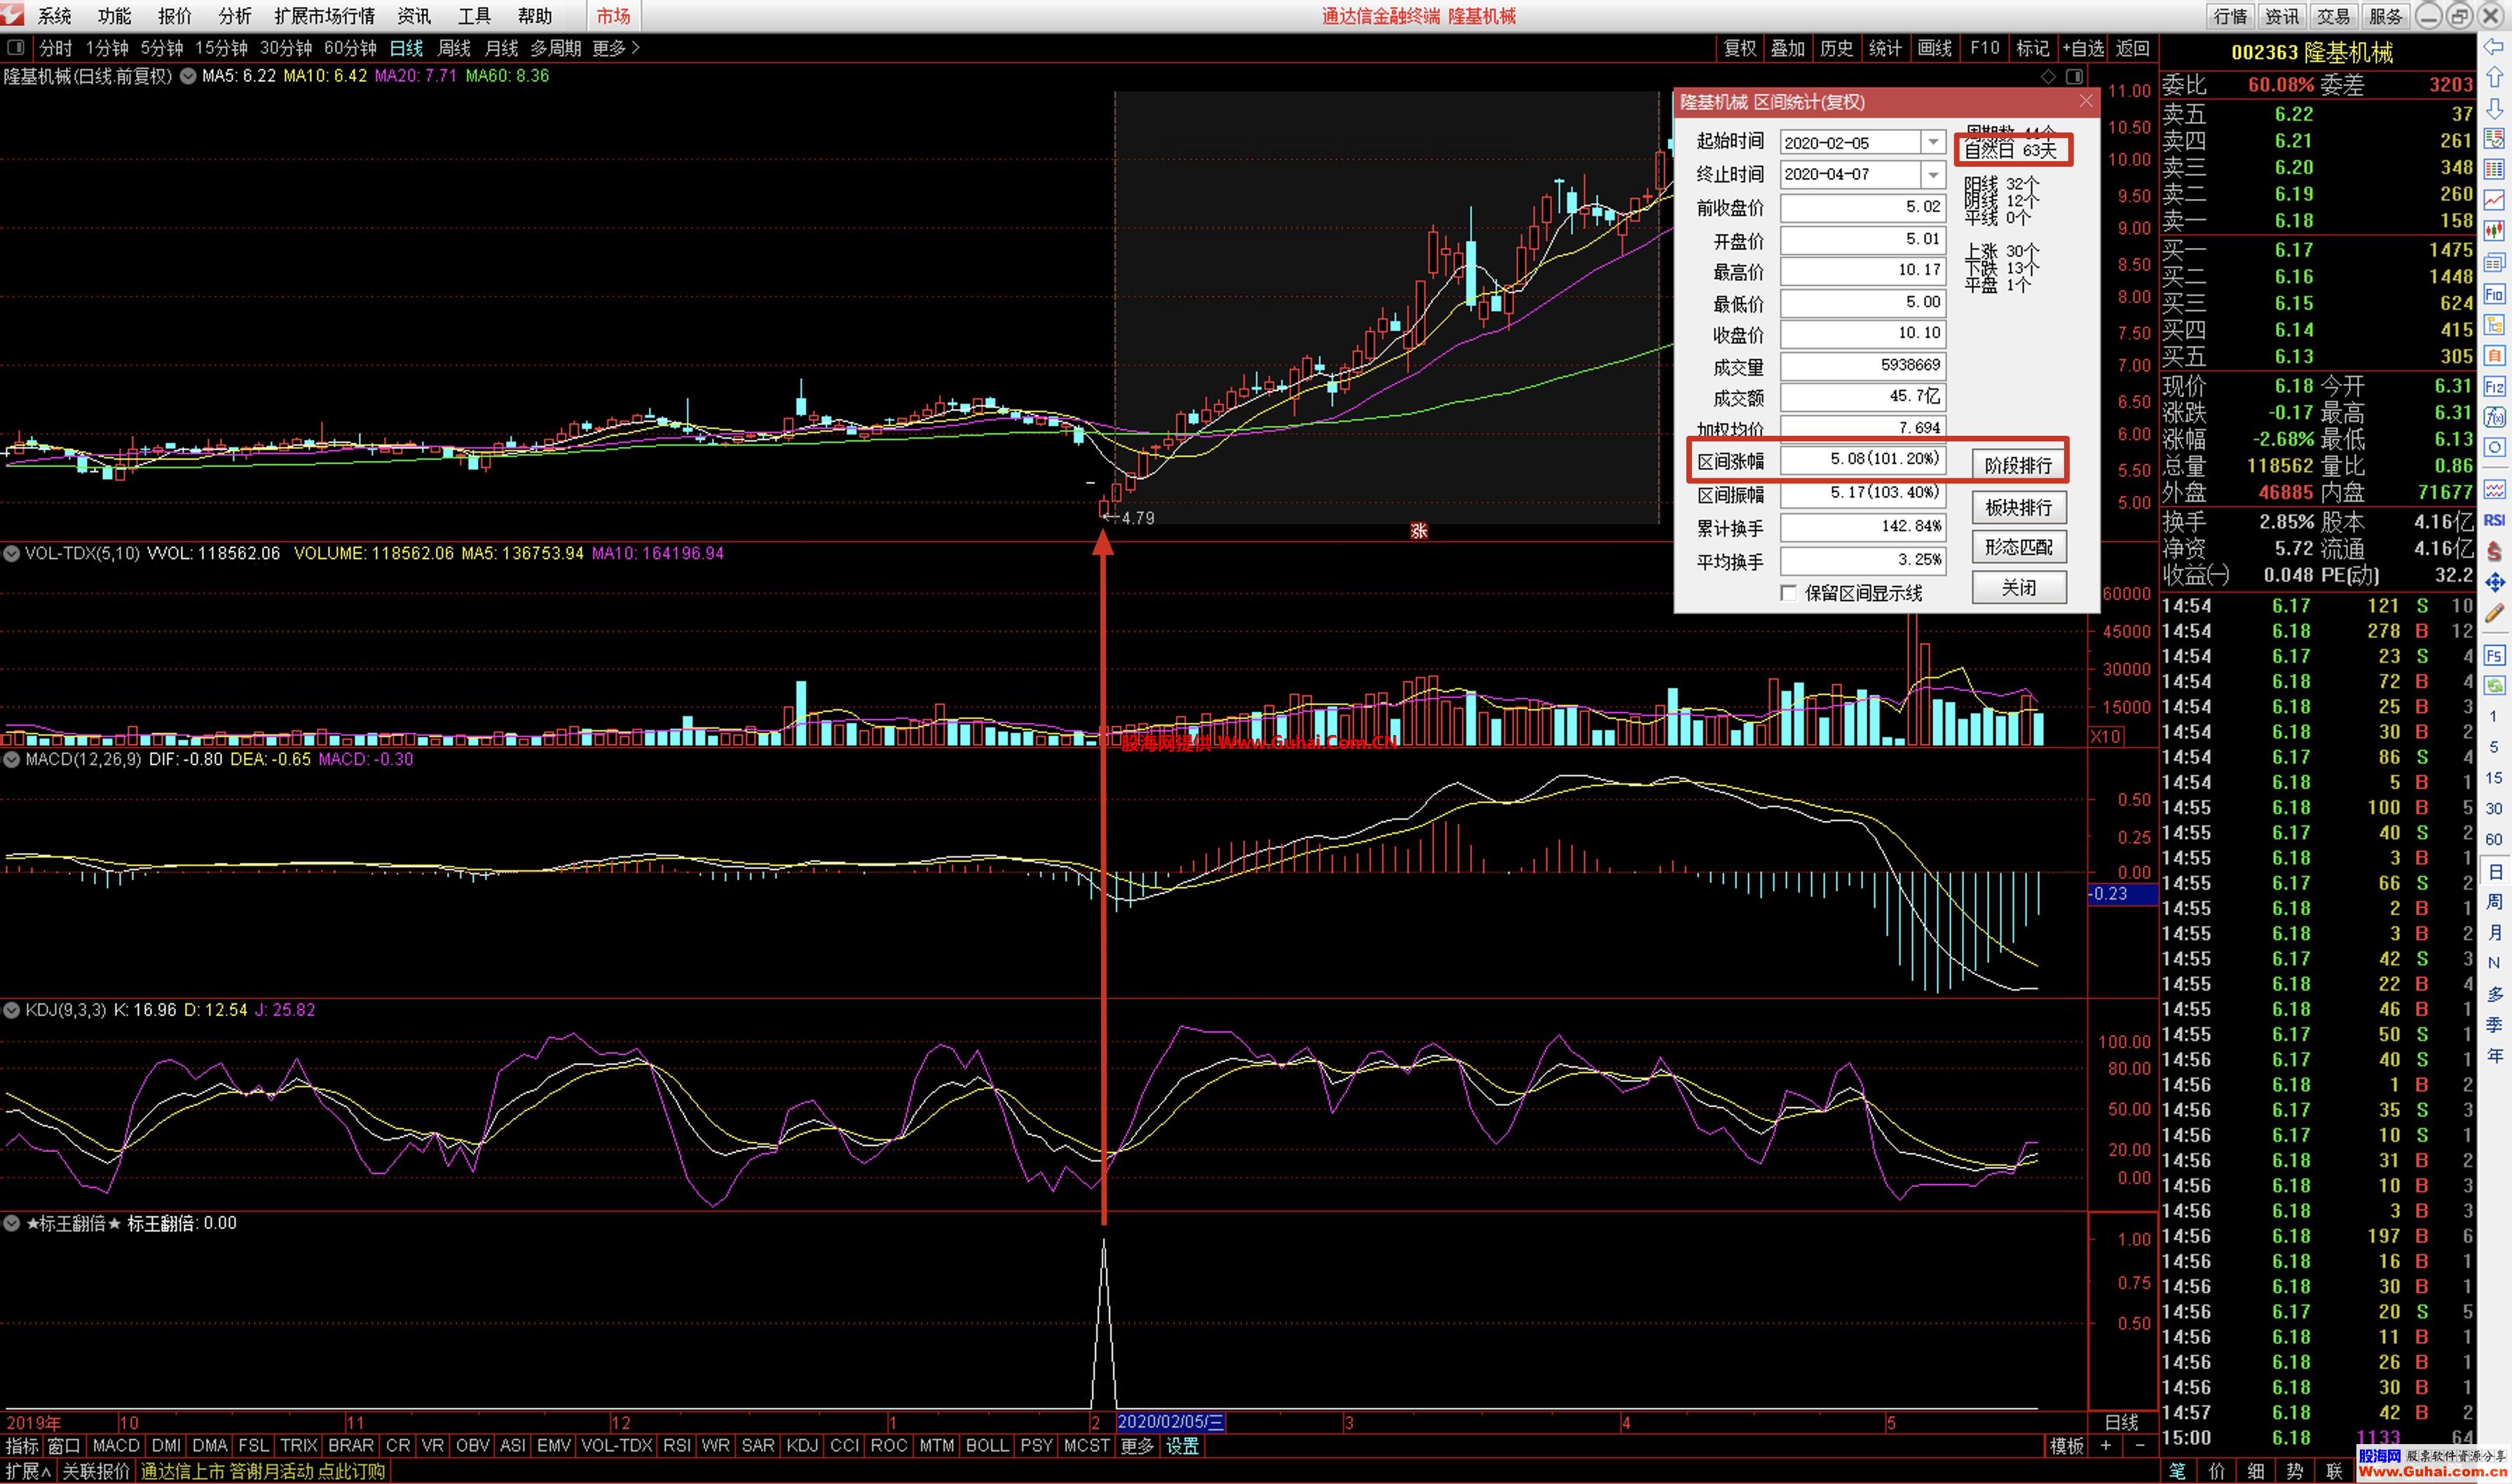Image resolution: width=2512 pixels, height=1484 pixels.
Task: Click the 起始时间 date field 2020-02-05
Action: coord(1850,143)
